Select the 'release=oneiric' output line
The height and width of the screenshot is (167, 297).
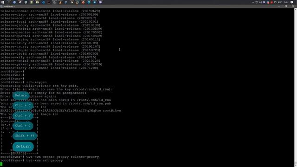(52, 29)
